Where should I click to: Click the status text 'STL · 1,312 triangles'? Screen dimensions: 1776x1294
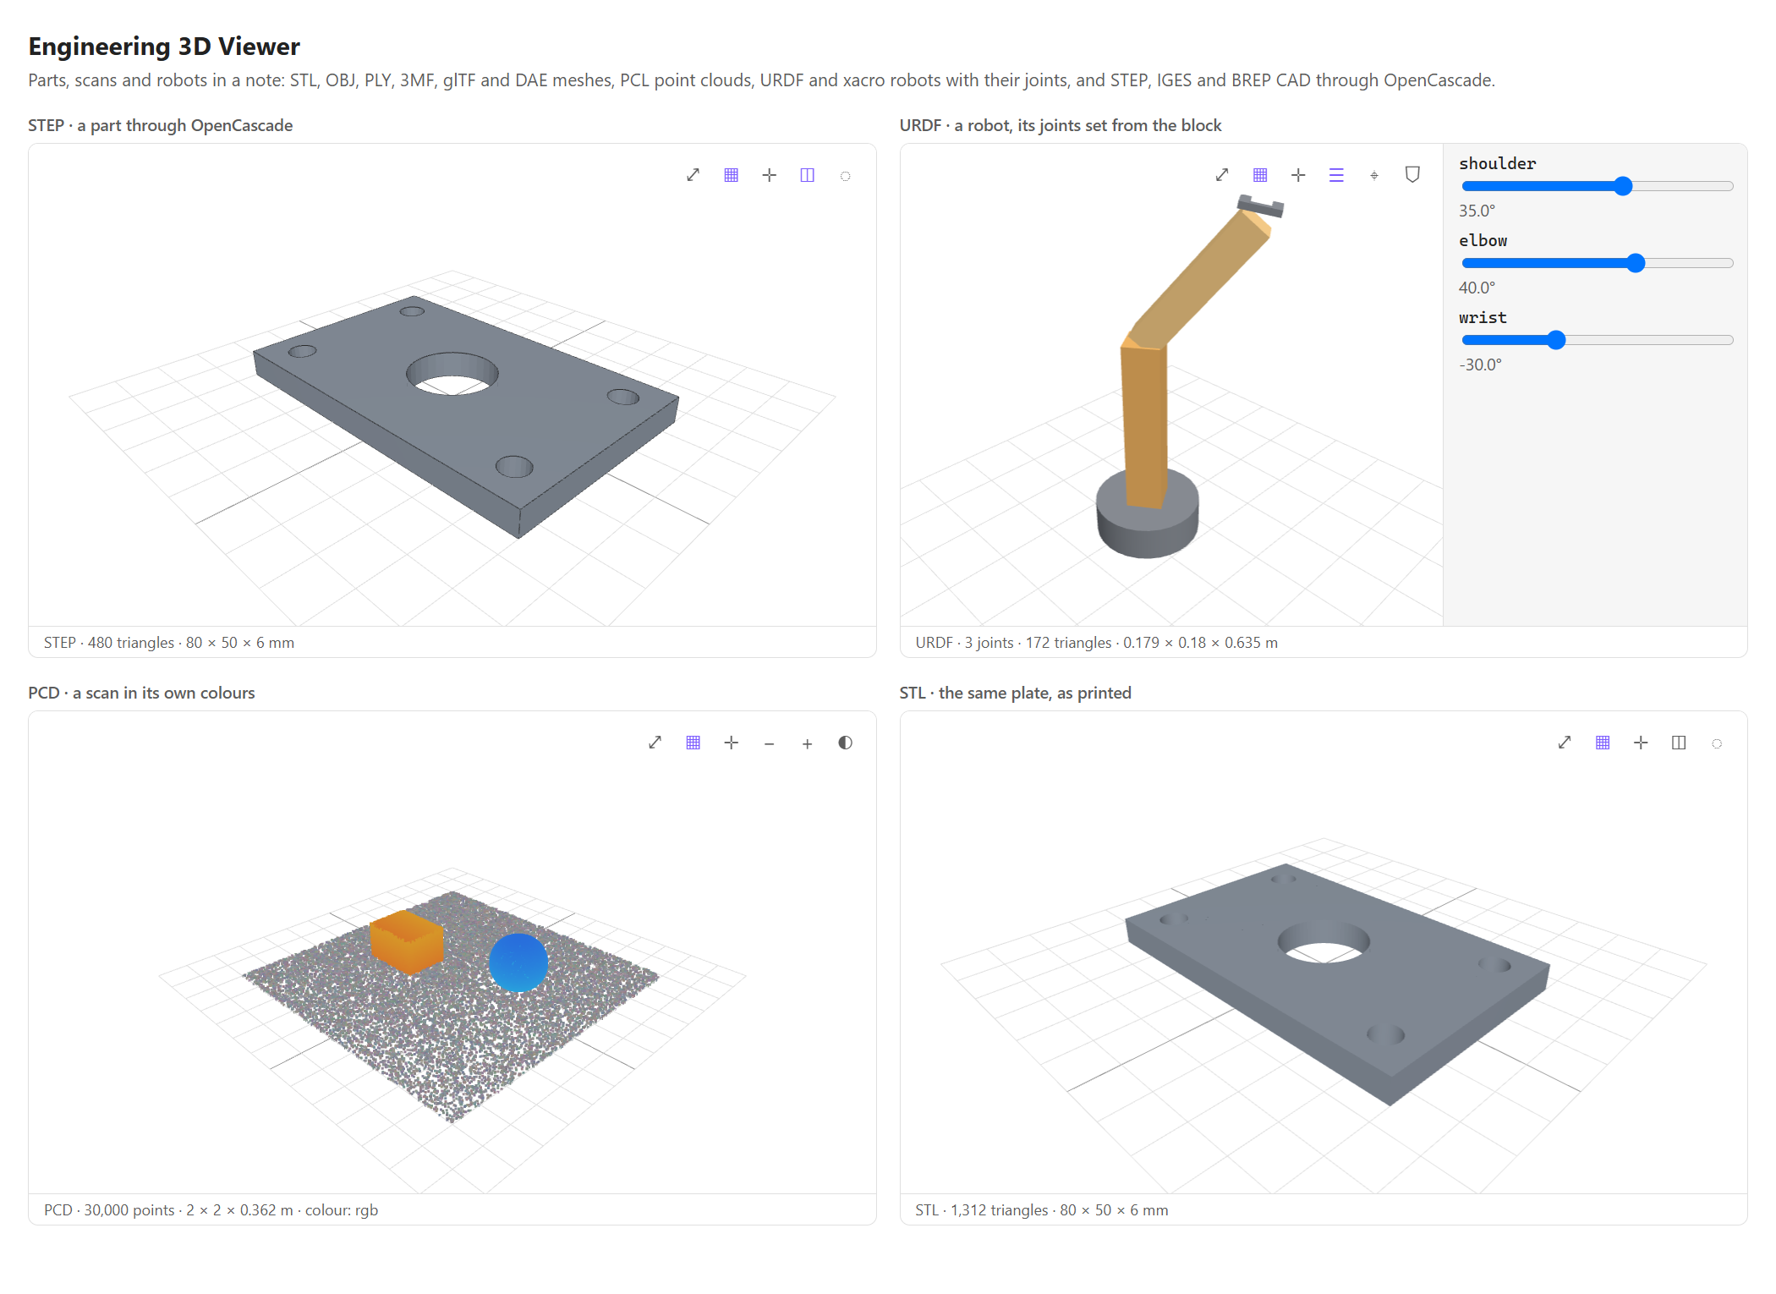tap(982, 1210)
